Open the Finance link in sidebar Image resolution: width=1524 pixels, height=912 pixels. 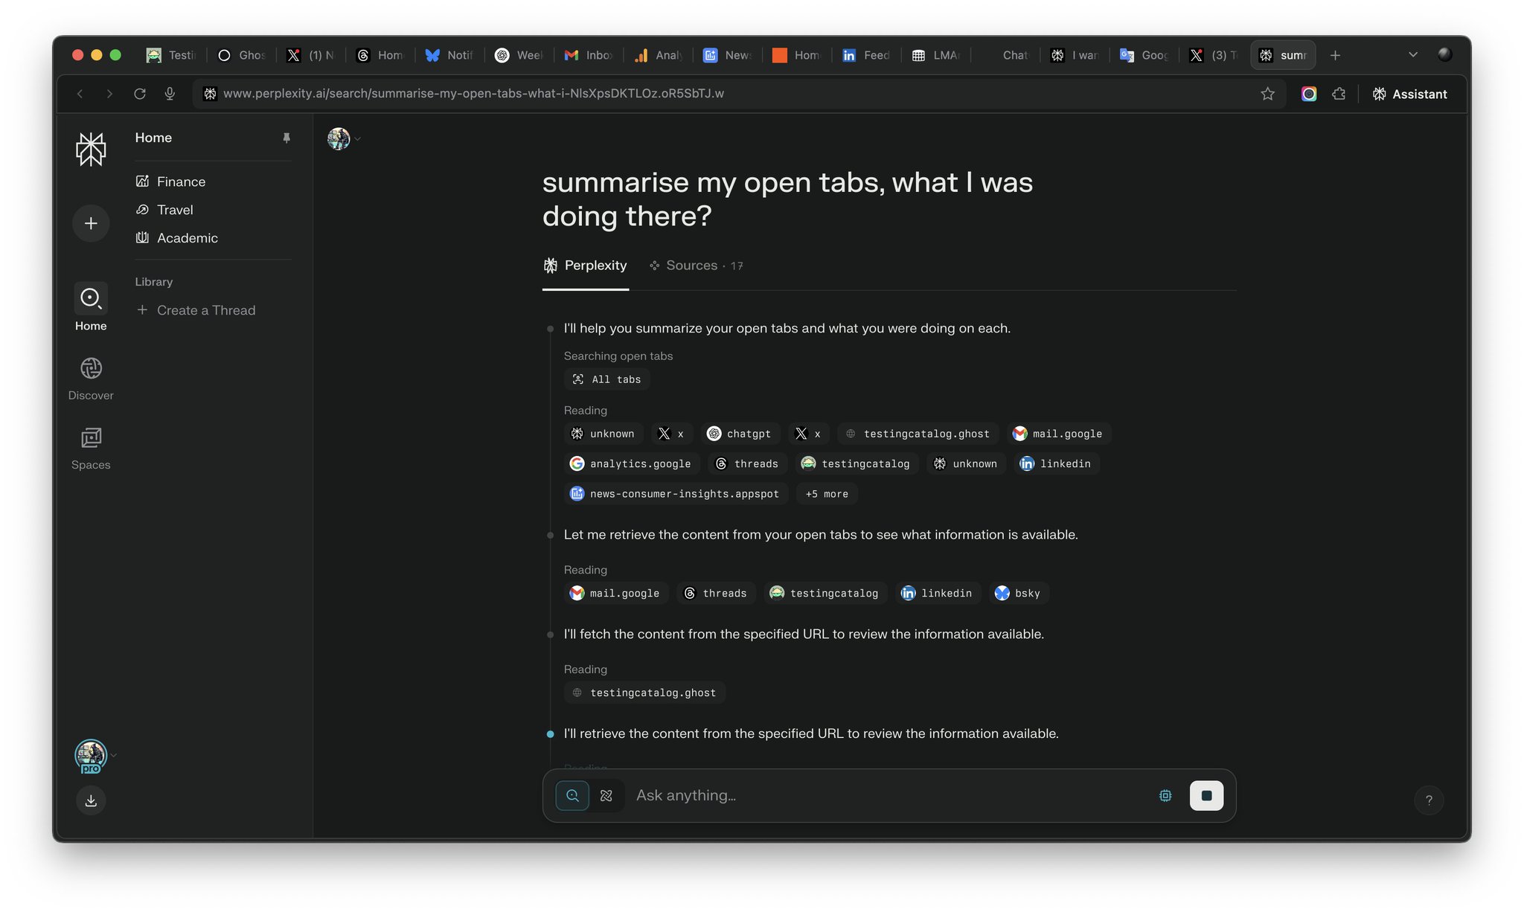point(181,182)
